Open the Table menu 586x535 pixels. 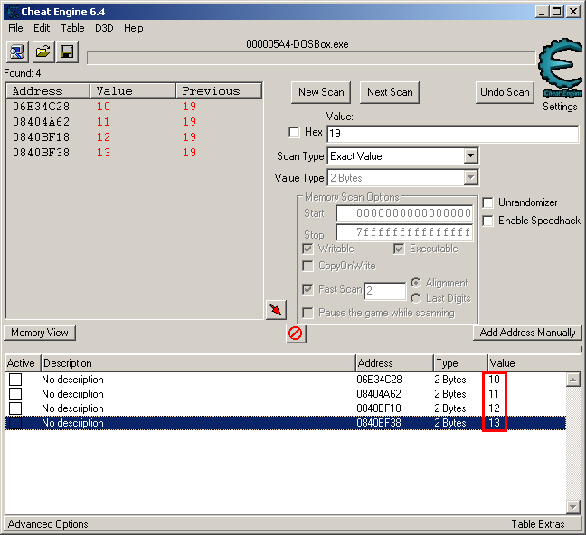[73, 28]
